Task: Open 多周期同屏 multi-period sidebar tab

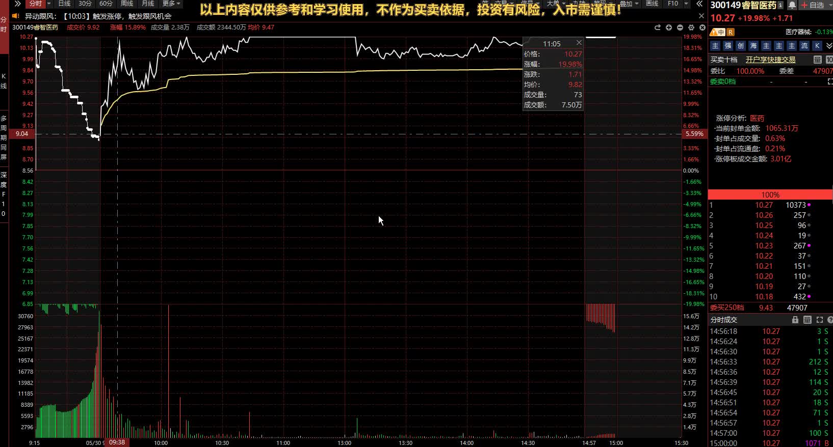Action: click(4, 137)
